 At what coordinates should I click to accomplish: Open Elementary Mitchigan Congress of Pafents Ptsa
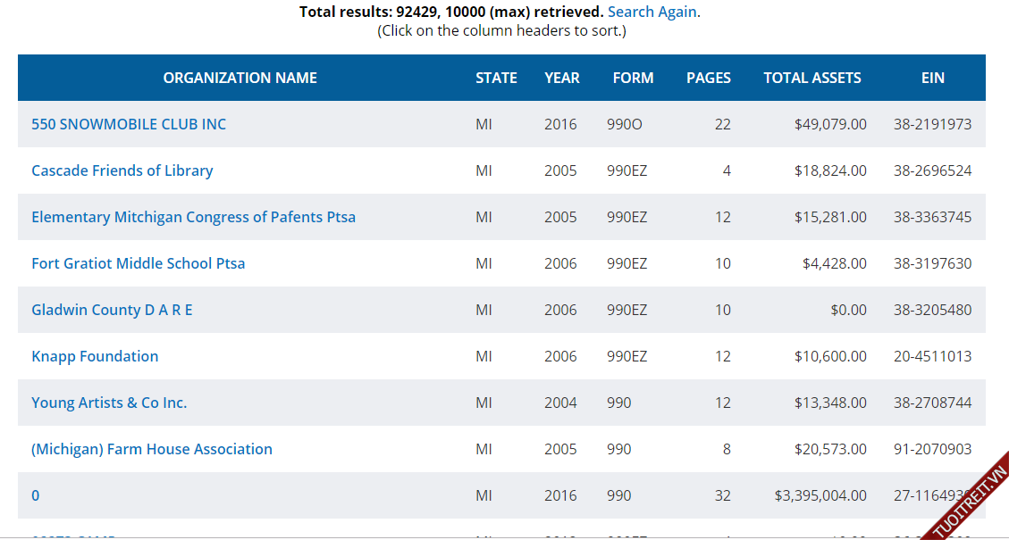pyautogui.click(x=193, y=218)
